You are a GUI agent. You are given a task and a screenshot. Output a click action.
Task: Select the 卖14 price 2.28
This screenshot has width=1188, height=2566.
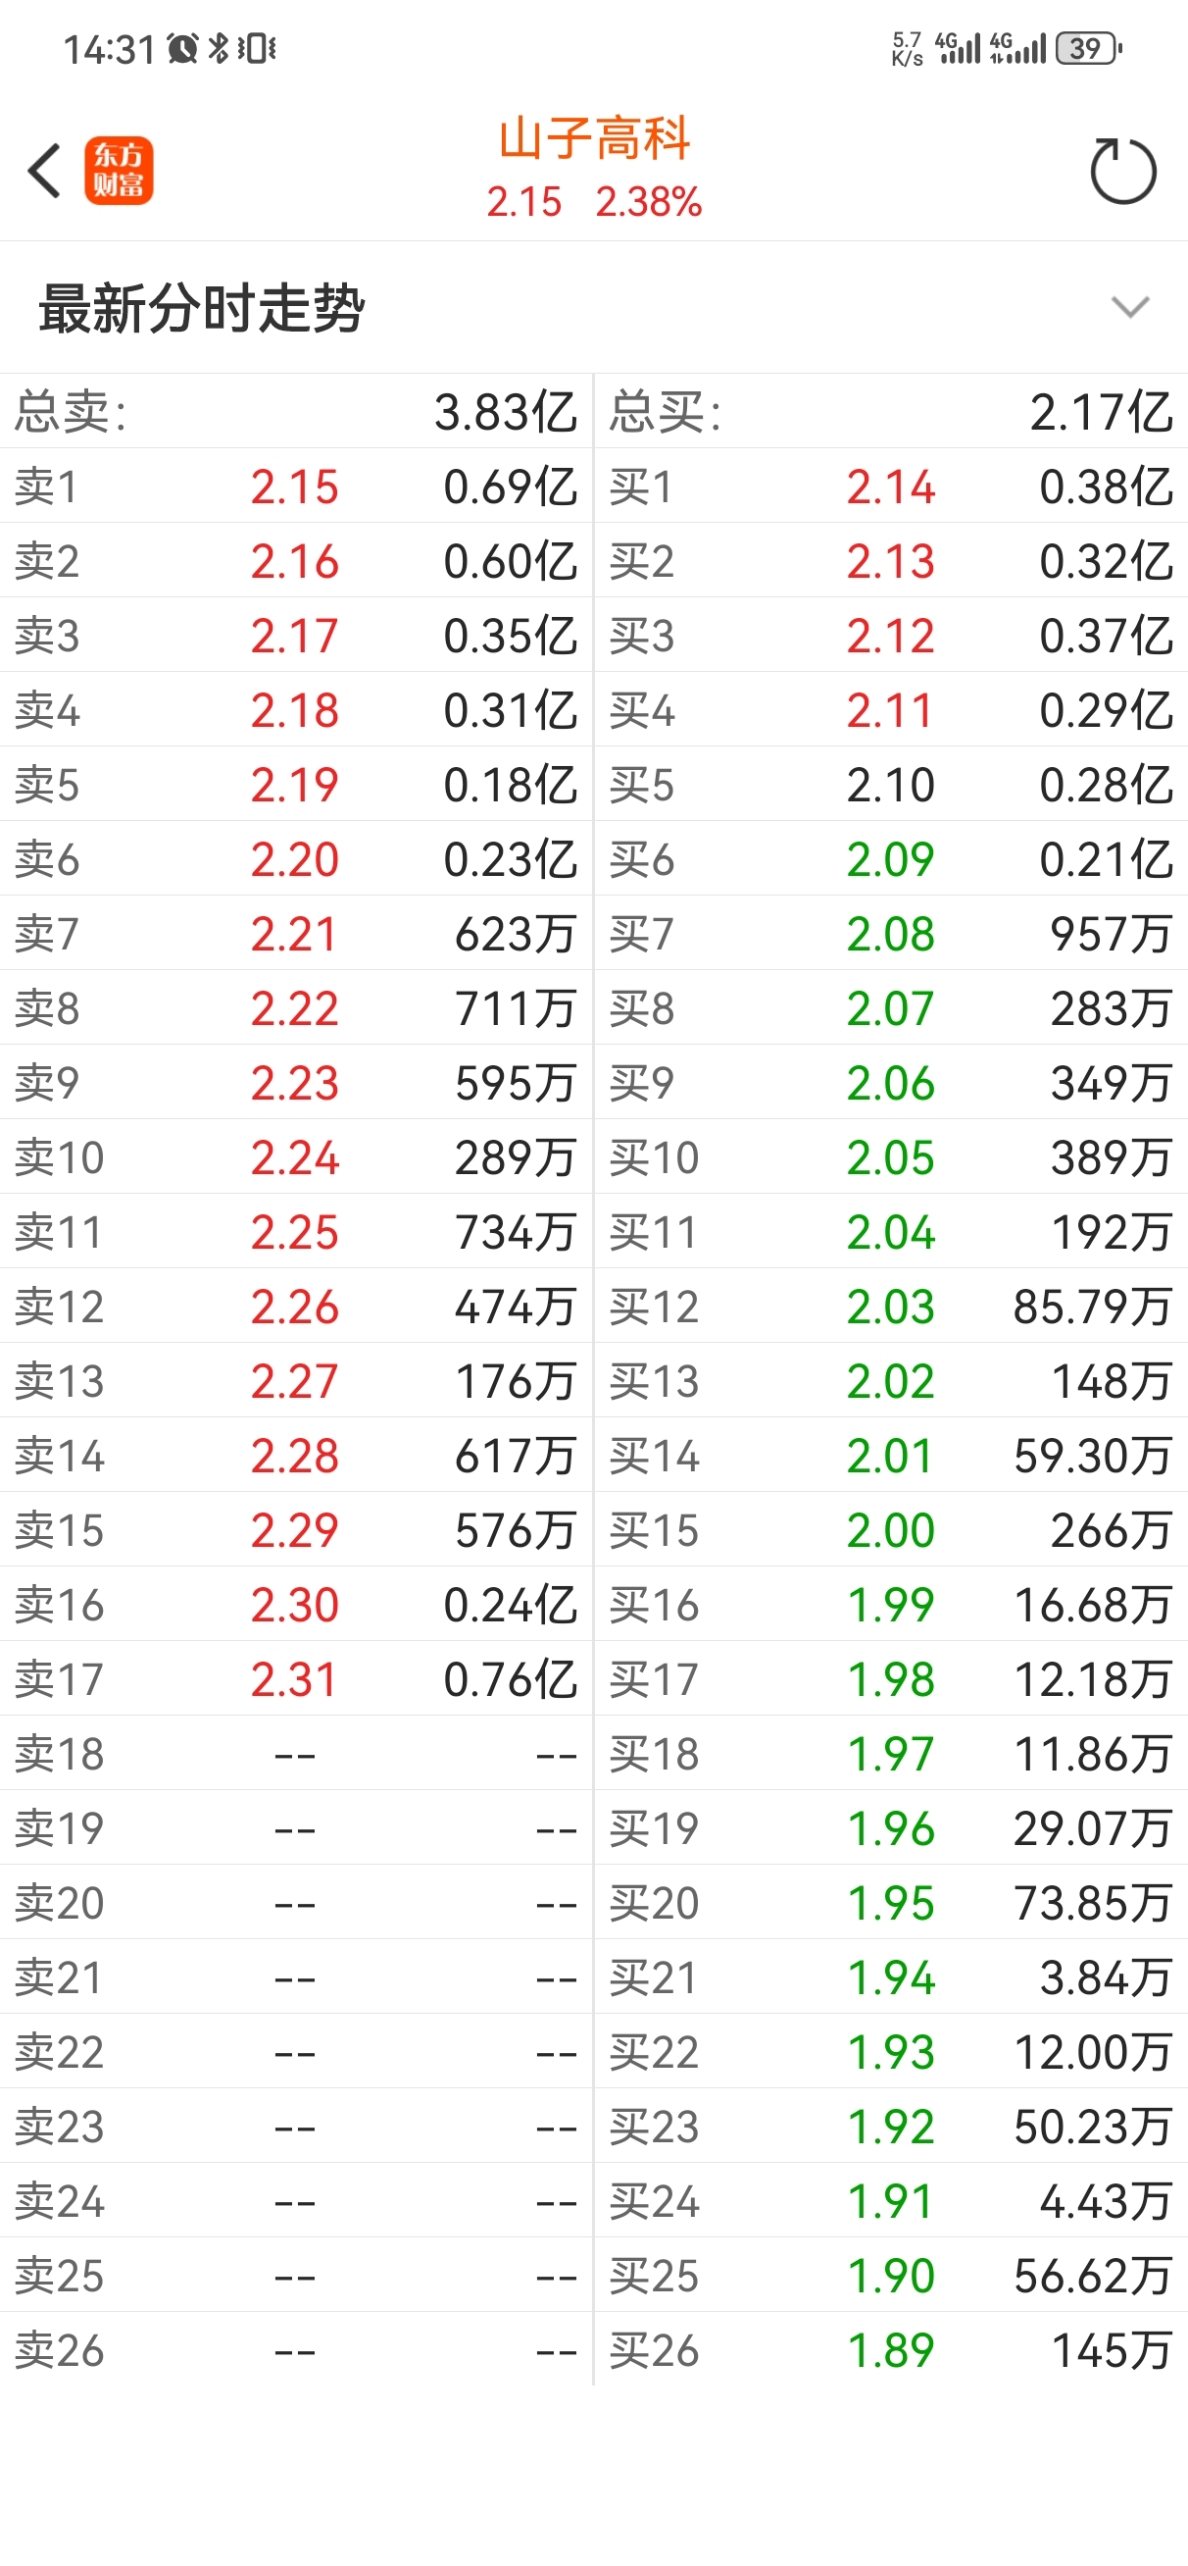295,1457
